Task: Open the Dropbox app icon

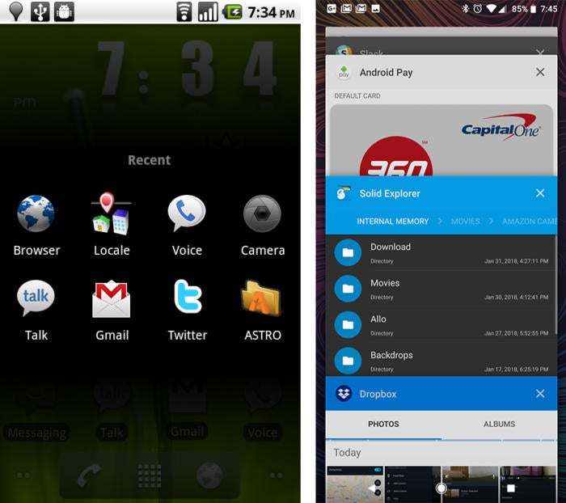Action: 344,393
